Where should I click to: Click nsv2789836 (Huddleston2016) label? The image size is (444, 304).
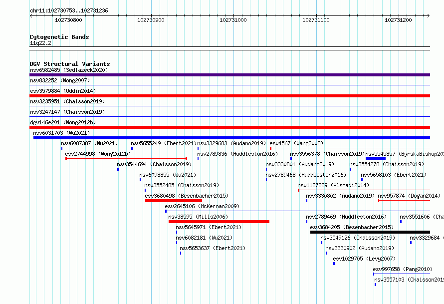pyautogui.click(x=237, y=154)
